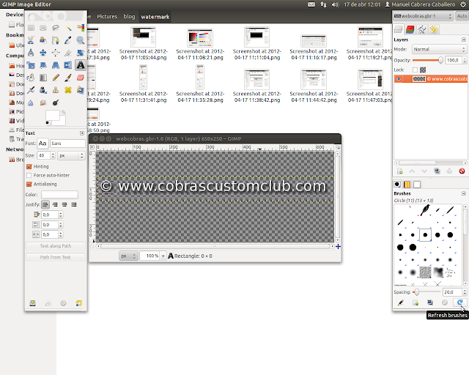469x375 pixels.
Task: Toggle the Hinting checkbox
Action: click(x=29, y=166)
